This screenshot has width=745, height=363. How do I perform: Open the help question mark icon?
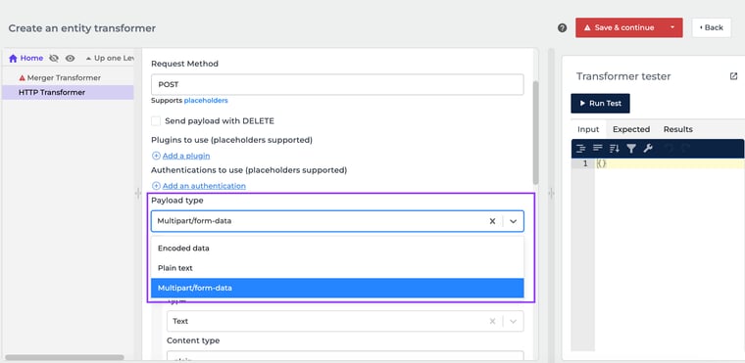point(562,28)
